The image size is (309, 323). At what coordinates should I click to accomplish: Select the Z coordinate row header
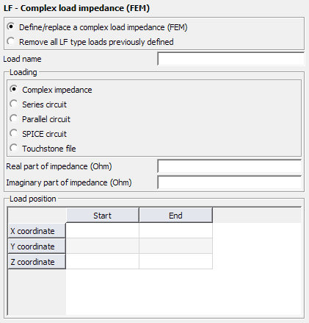37,262
